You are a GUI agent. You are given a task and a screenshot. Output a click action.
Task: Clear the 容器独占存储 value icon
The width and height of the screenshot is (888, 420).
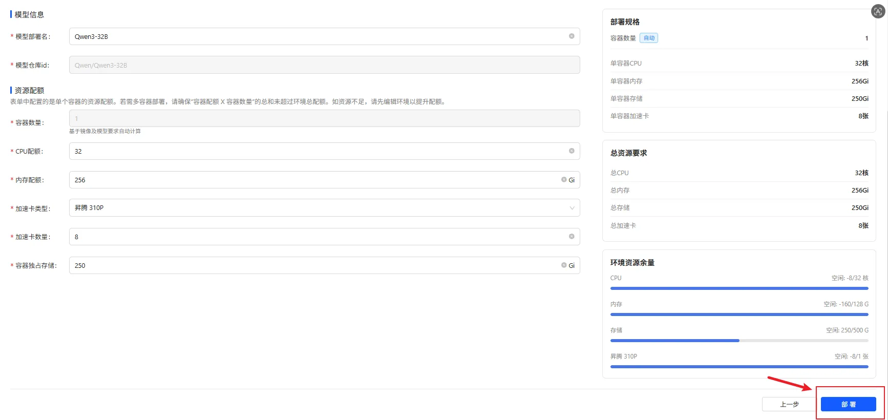(x=564, y=265)
